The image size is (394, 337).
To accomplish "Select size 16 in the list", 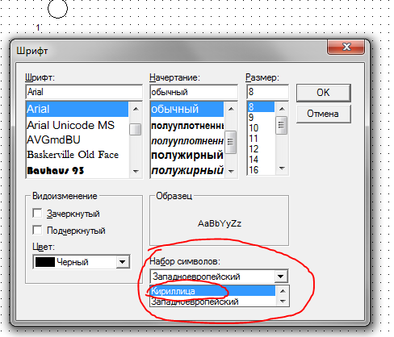I will [x=261, y=169].
